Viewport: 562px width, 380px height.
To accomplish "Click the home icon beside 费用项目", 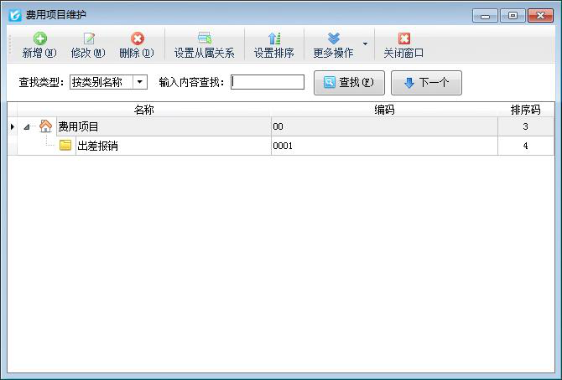I will pos(45,126).
